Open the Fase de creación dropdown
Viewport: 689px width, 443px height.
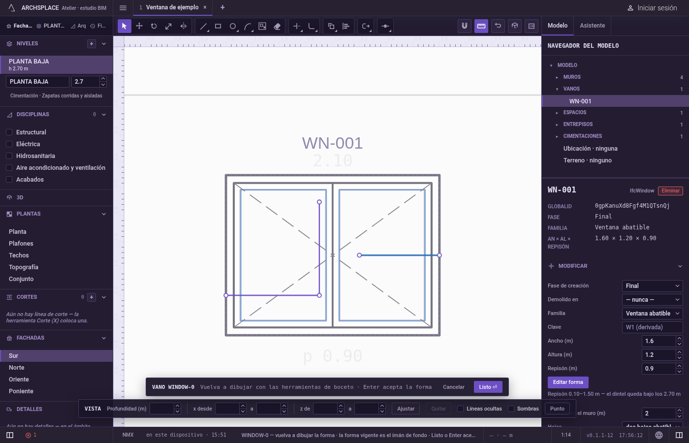click(653, 286)
